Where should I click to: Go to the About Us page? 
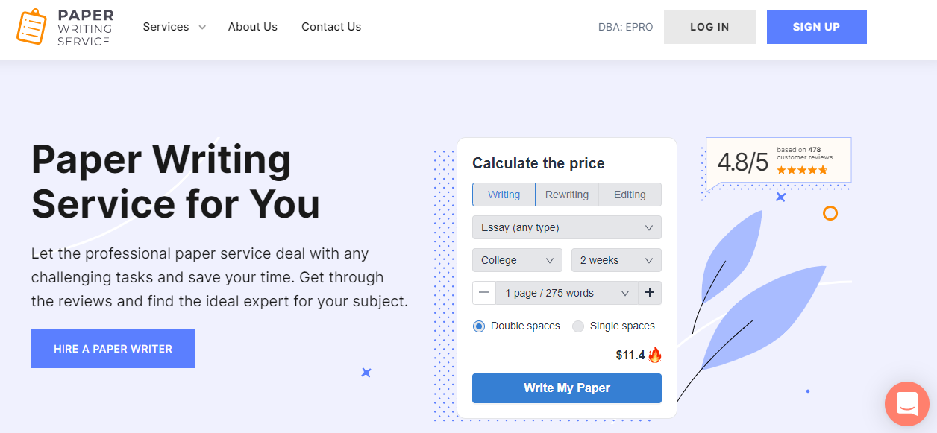pyautogui.click(x=253, y=27)
